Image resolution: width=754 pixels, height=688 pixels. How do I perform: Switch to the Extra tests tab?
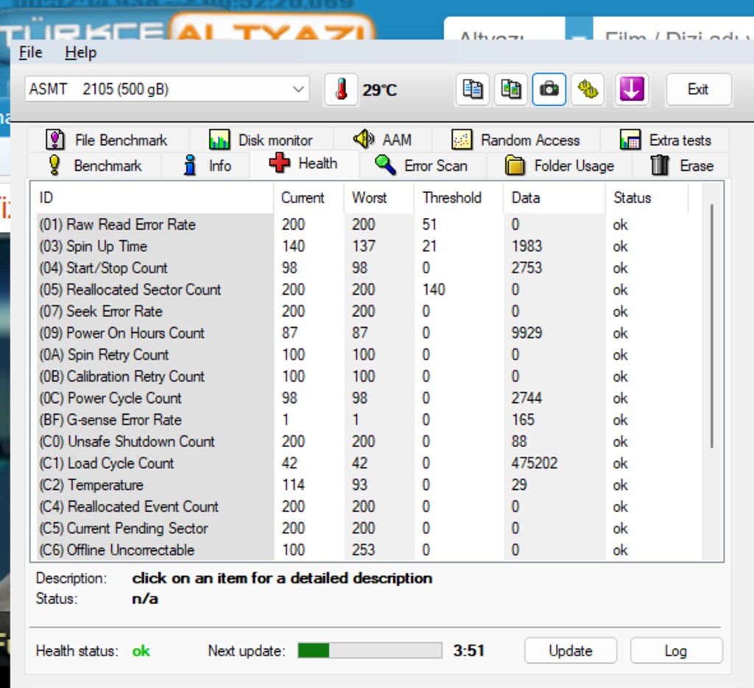(665, 140)
